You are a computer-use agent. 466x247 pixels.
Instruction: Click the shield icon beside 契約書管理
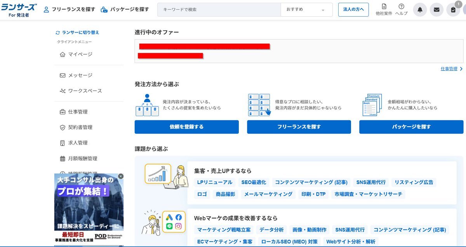63,127
